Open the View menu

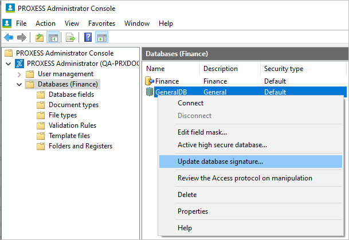pos(72,23)
